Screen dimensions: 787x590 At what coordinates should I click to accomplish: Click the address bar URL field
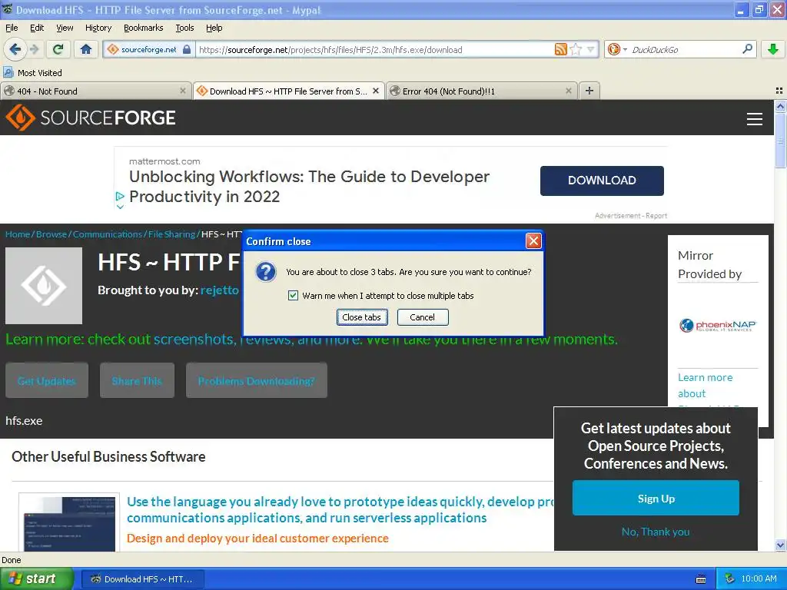click(x=374, y=49)
